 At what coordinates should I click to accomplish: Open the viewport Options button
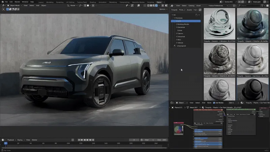(x=163, y=9)
